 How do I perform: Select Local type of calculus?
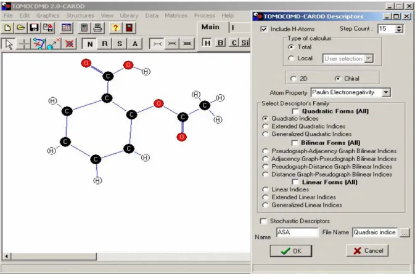[291, 58]
